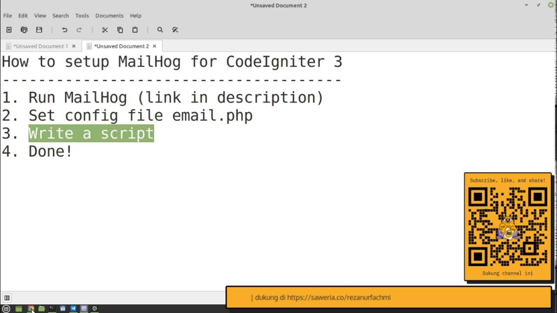The image size is (557, 313).
Task: Save the document using the floppy icon
Action: point(39,30)
